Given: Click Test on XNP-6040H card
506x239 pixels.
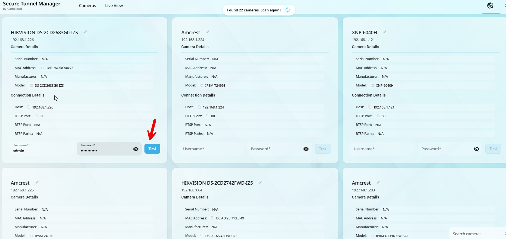Looking at the screenshot, I should click(x=493, y=149).
